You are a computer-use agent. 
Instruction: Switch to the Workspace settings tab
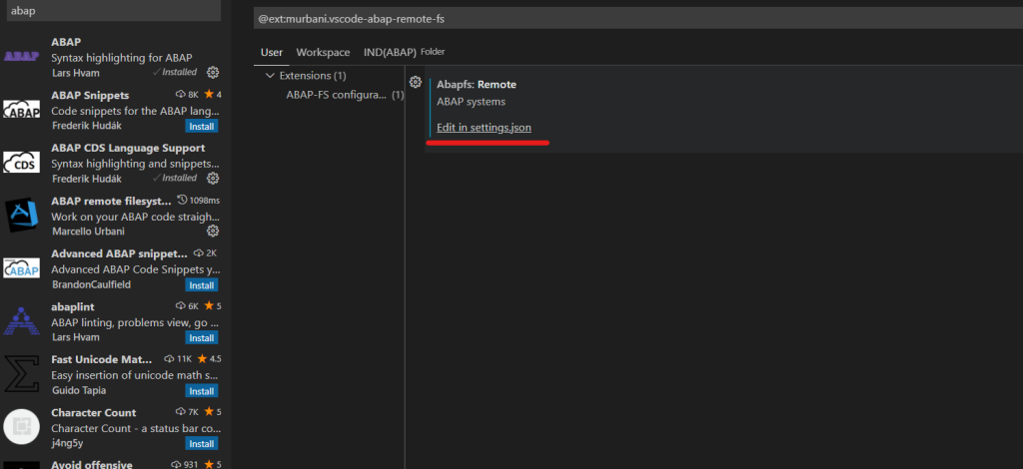coord(323,52)
